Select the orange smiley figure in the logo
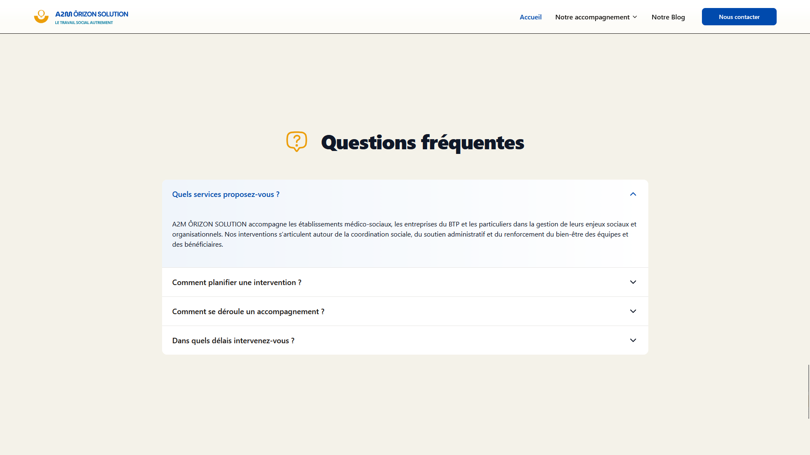Image resolution: width=810 pixels, height=455 pixels. 41,16
